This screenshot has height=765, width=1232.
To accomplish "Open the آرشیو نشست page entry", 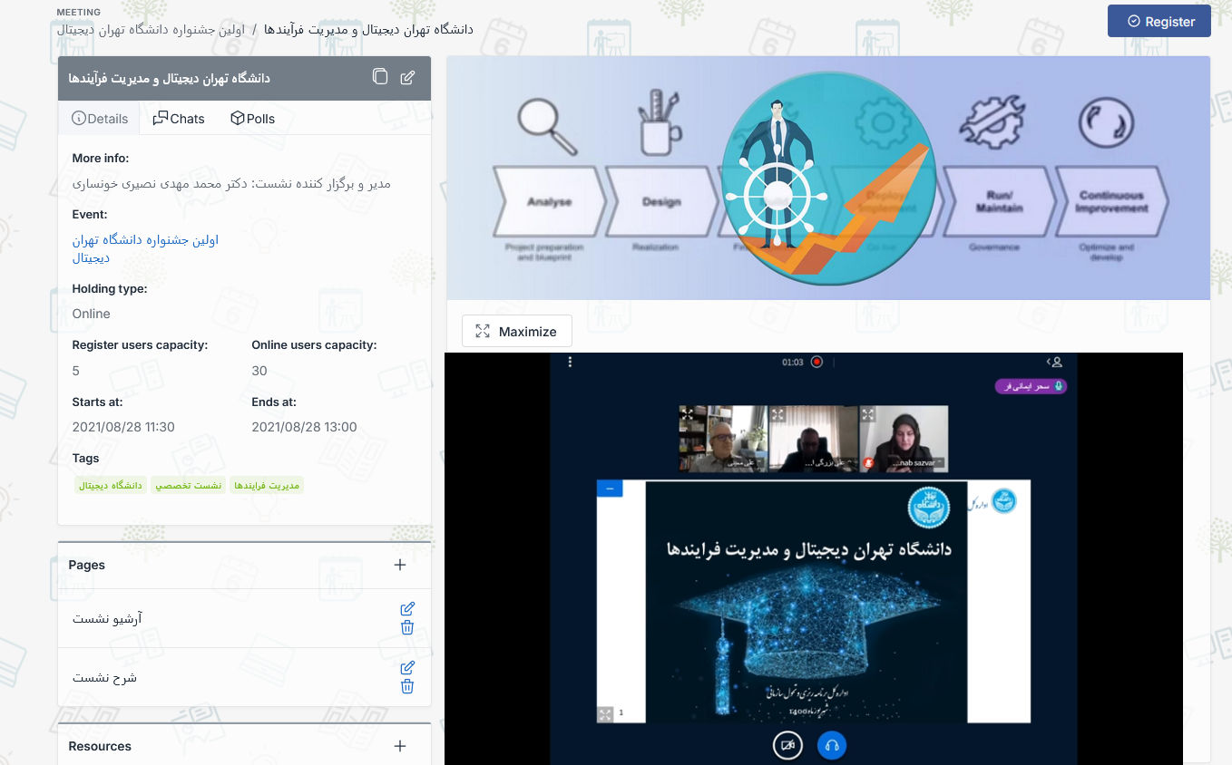I will pos(107,618).
